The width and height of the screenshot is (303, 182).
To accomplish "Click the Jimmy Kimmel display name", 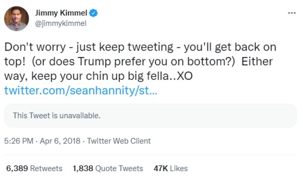I will [x=61, y=13].
